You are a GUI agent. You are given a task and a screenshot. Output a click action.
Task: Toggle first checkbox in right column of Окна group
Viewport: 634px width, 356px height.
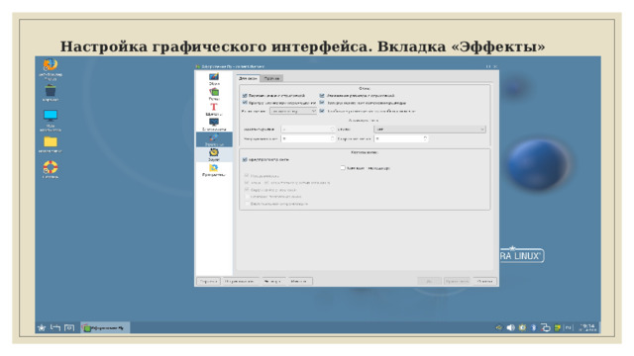(322, 96)
